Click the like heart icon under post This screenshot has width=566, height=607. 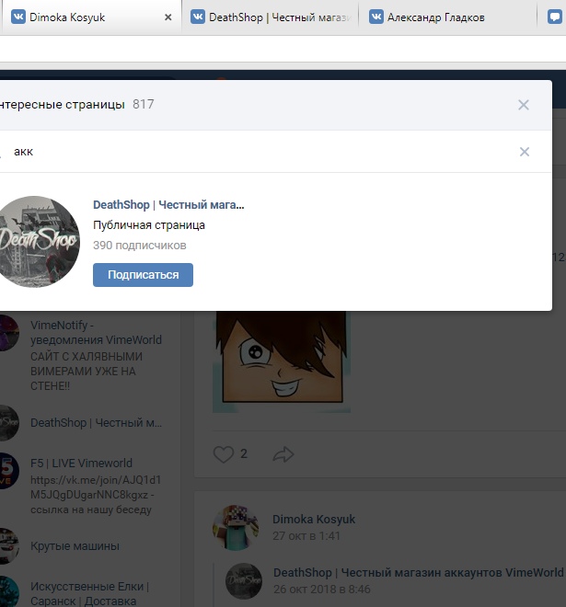(x=224, y=453)
